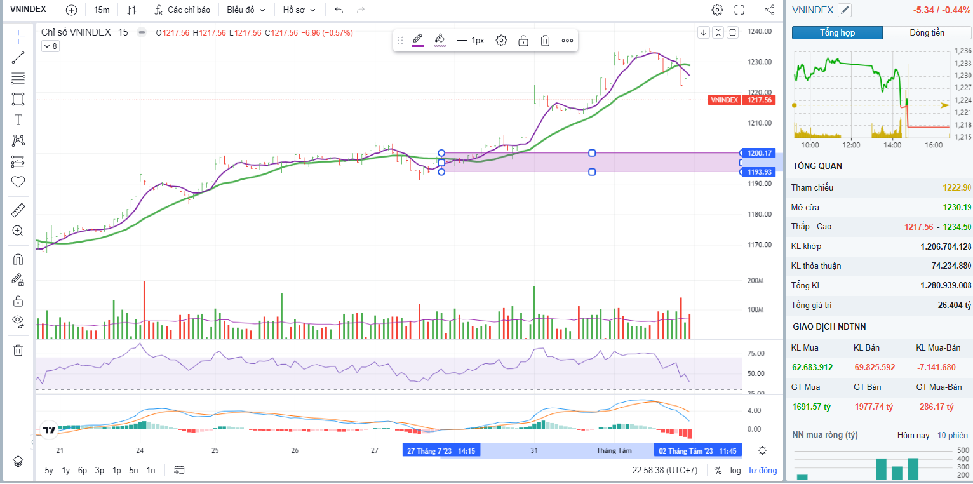Open the go-to-date calendar
This screenshot has height=484, width=973.
[x=179, y=470]
